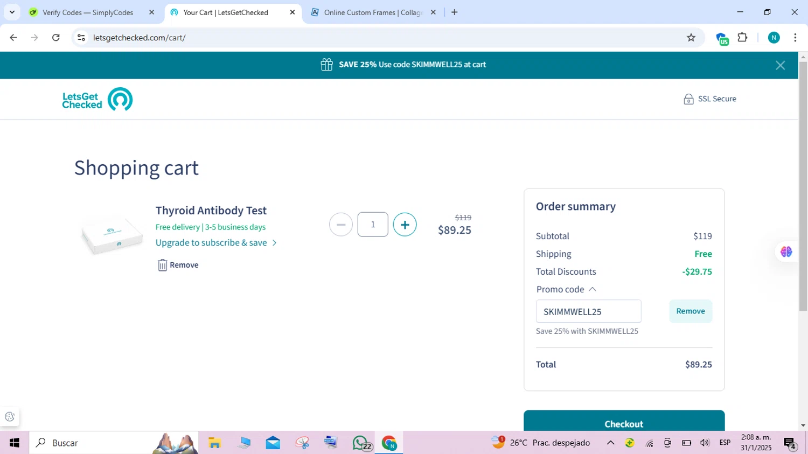Click the quantity input field
Viewport: 808px width, 454px height.
coord(373,225)
